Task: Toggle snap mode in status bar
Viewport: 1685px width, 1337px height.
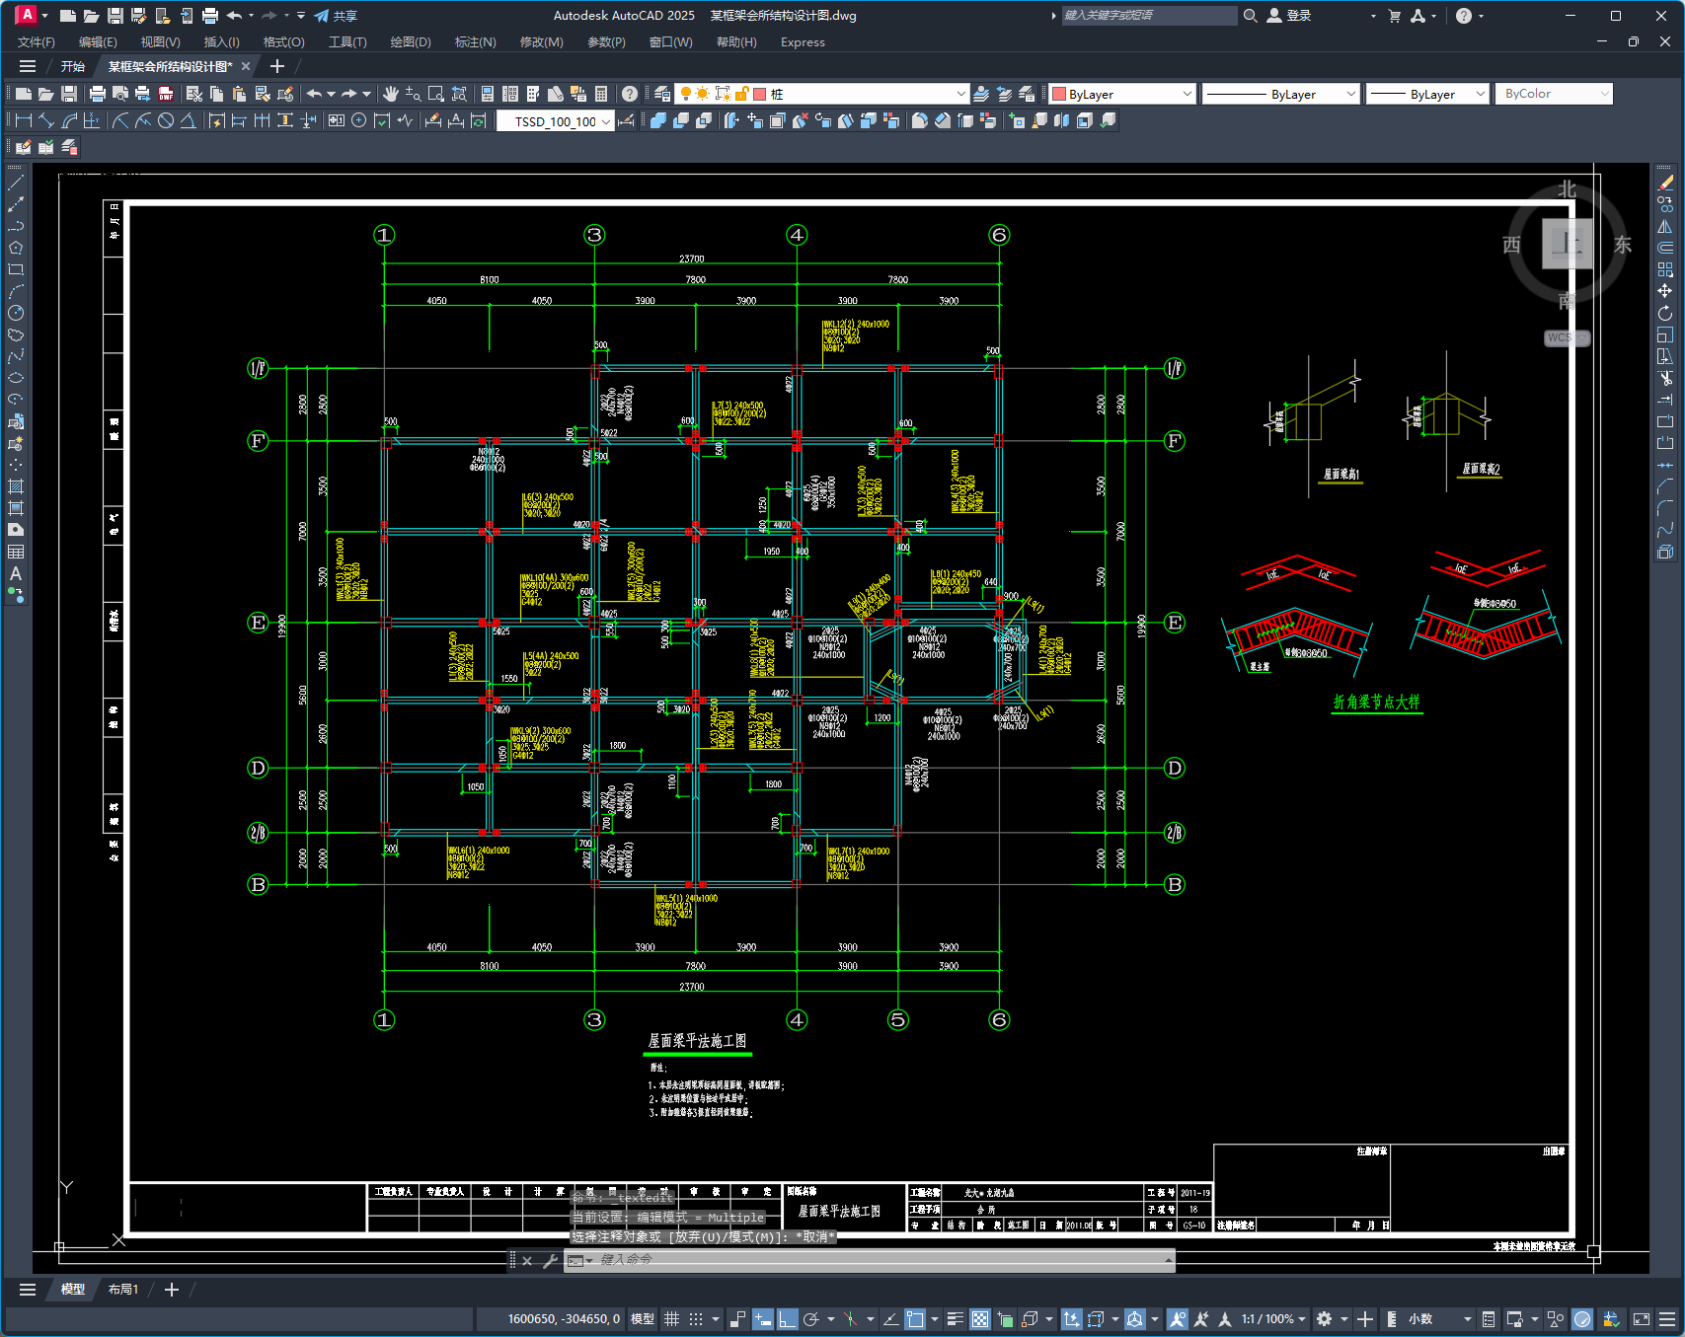Action: click(696, 1319)
